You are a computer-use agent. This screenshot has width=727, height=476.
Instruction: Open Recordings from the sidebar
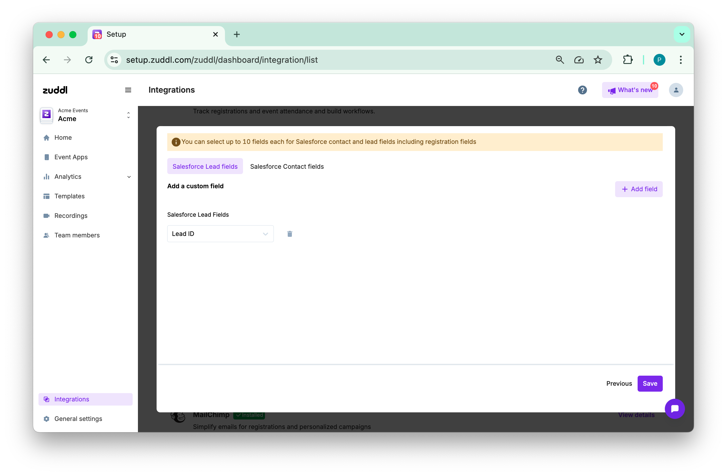click(x=70, y=216)
